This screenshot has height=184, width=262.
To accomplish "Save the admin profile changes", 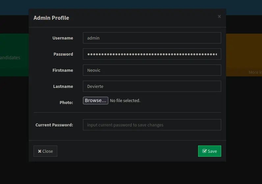I will click(x=209, y=151).
